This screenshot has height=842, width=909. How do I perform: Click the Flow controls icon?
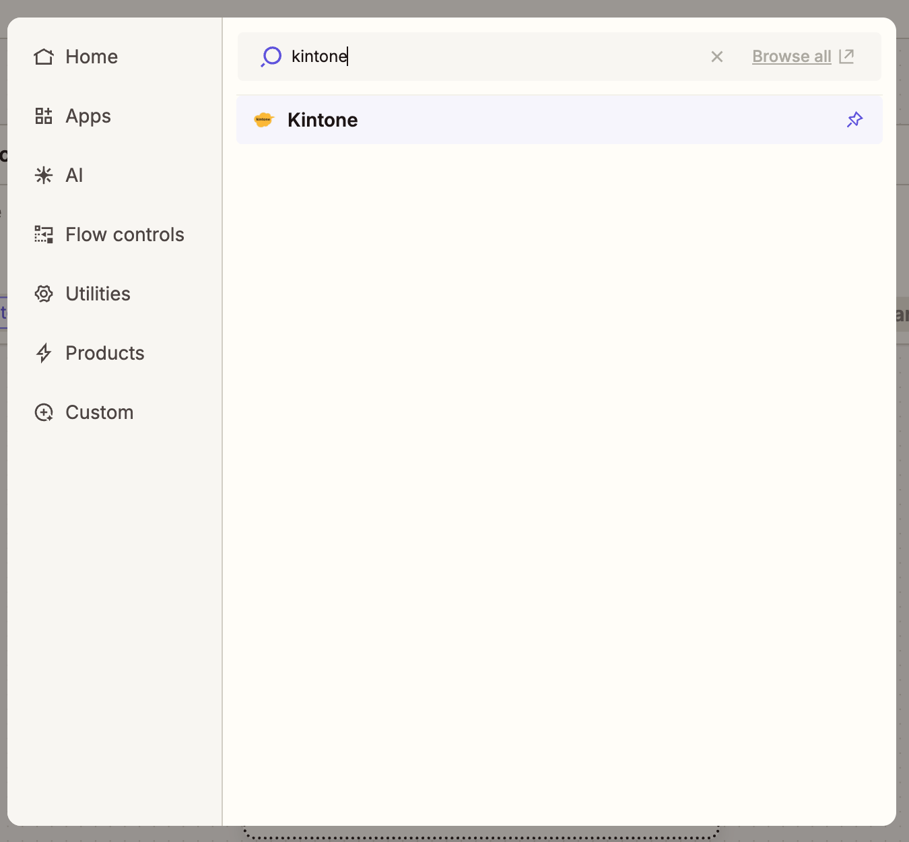[x=44, y=234]
